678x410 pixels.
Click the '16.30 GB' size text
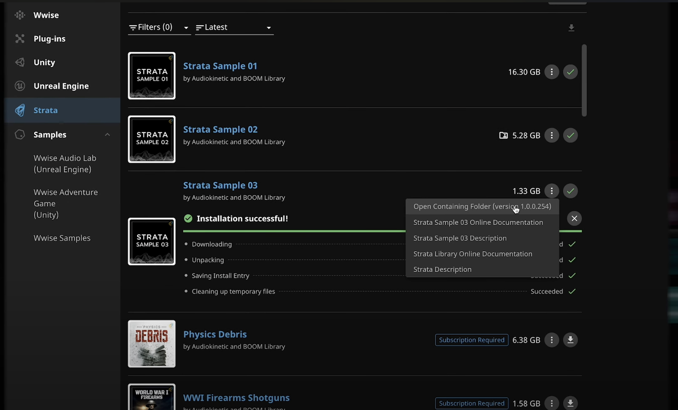(524, 72)
